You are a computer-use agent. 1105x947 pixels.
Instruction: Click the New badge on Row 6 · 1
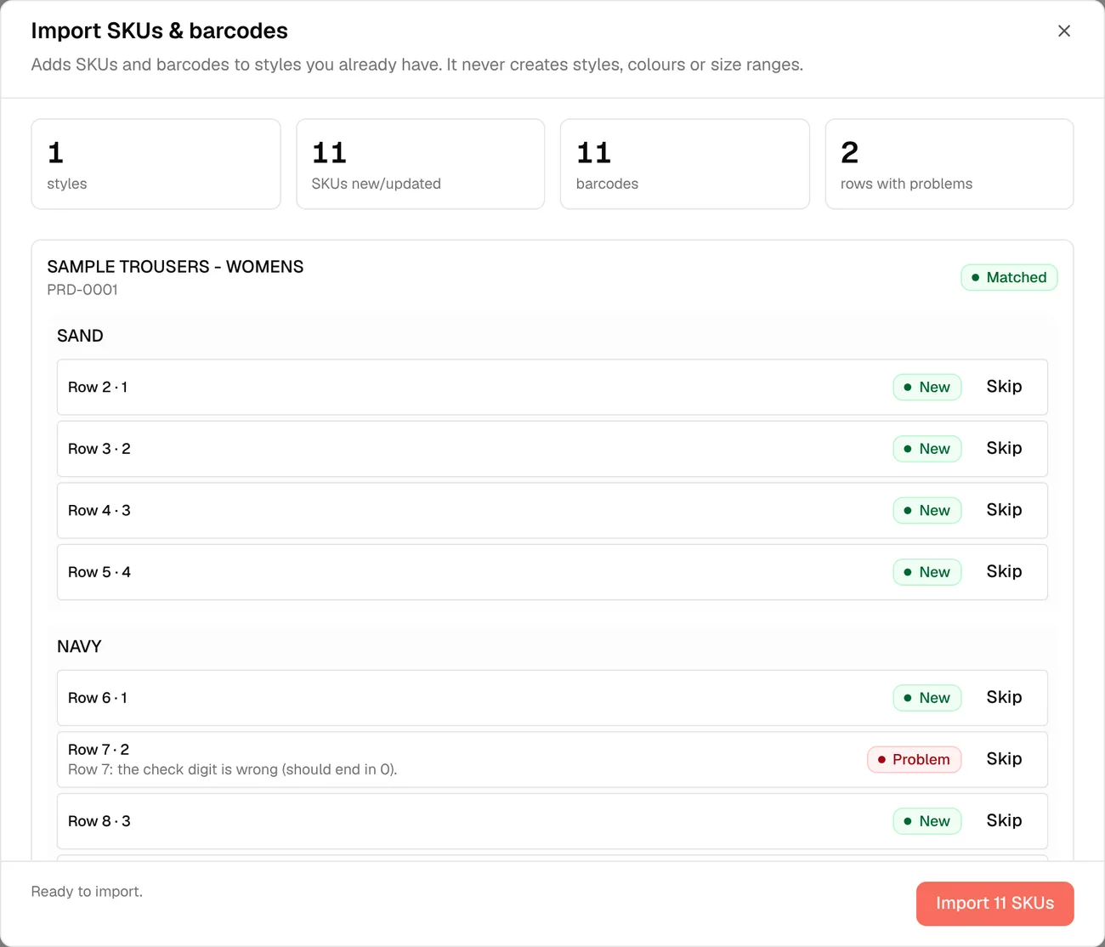(926, 698)
